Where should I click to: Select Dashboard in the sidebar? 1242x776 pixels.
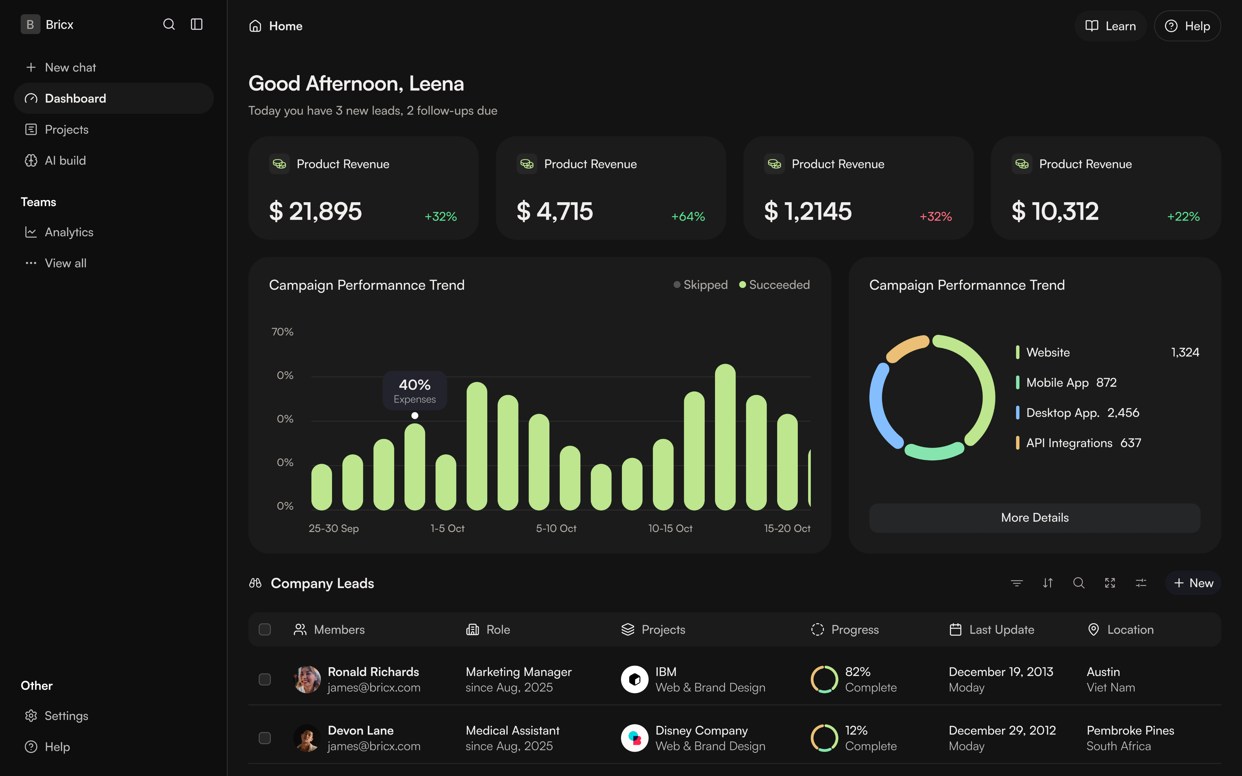(x=114, y=99)
